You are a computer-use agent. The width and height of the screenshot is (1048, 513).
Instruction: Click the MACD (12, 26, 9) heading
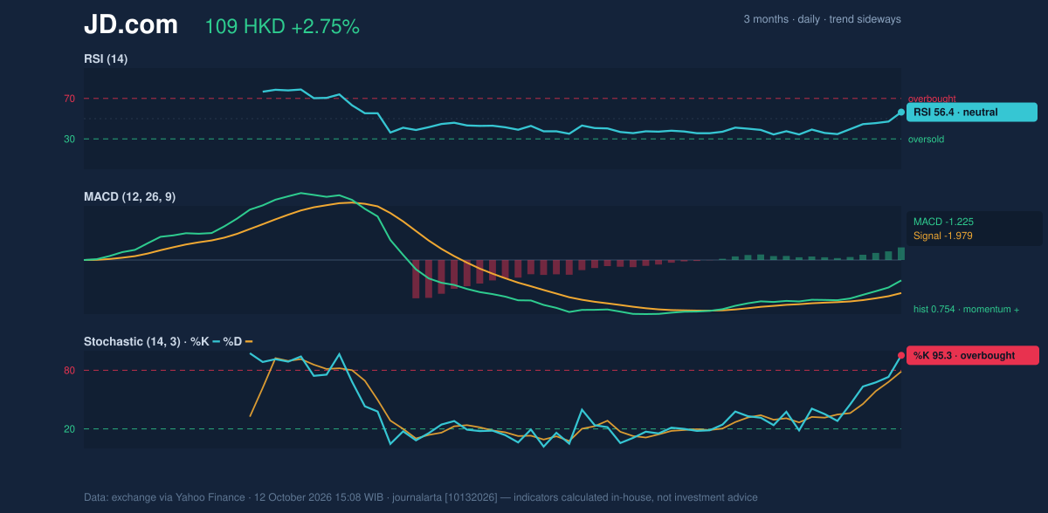pos(129,197)
